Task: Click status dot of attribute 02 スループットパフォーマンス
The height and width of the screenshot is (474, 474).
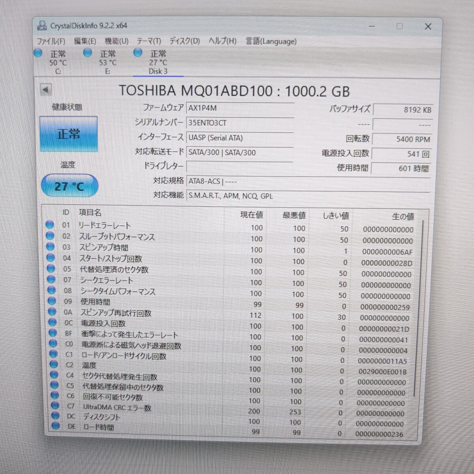Action: [50, 236]
